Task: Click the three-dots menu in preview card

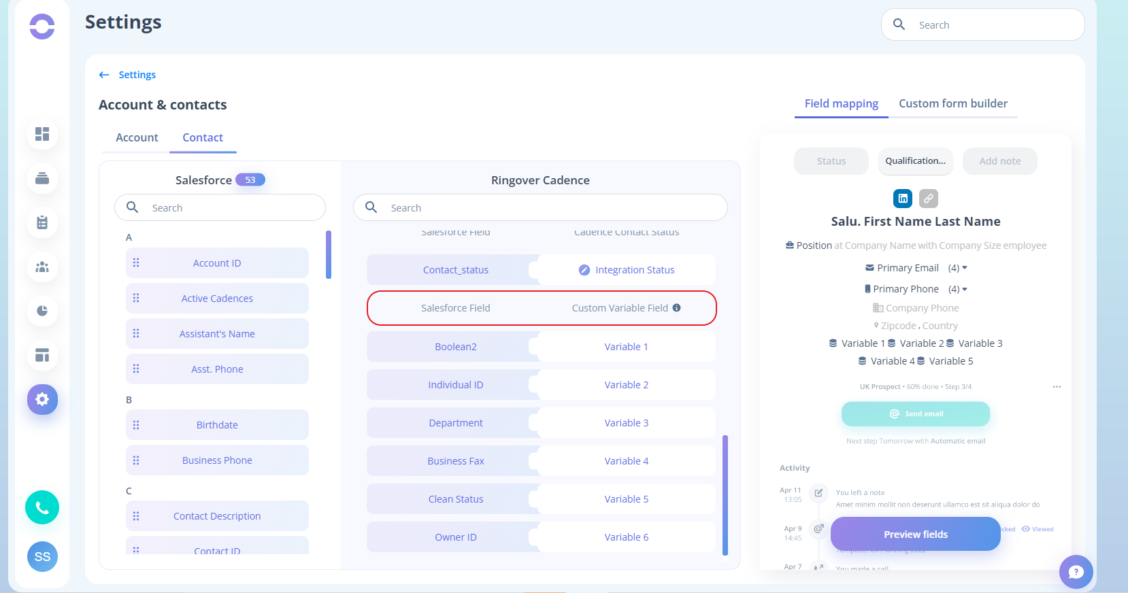Action: pos(1057,386)
